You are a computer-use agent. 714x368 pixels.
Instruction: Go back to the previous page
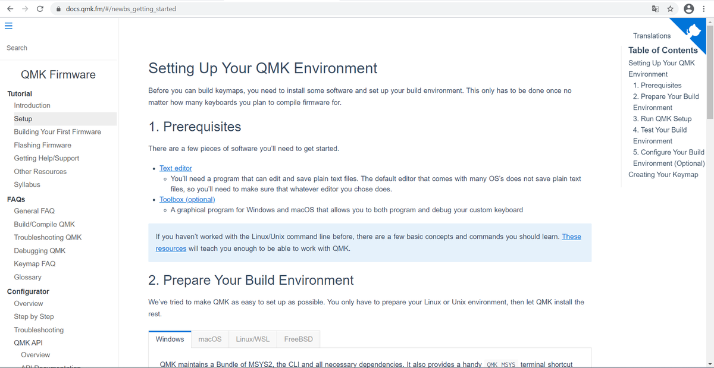tap(10, 9)
